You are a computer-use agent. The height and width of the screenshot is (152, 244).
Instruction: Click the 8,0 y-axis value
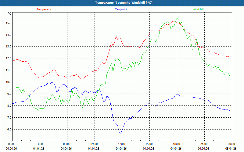(x=9, y=105)
